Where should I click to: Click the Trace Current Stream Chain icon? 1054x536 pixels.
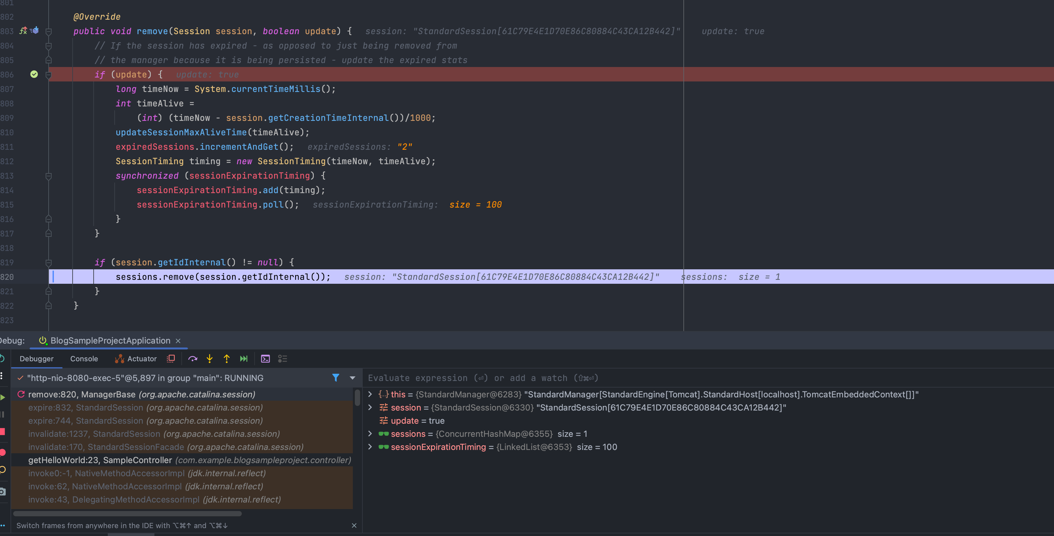coord(283,359)
